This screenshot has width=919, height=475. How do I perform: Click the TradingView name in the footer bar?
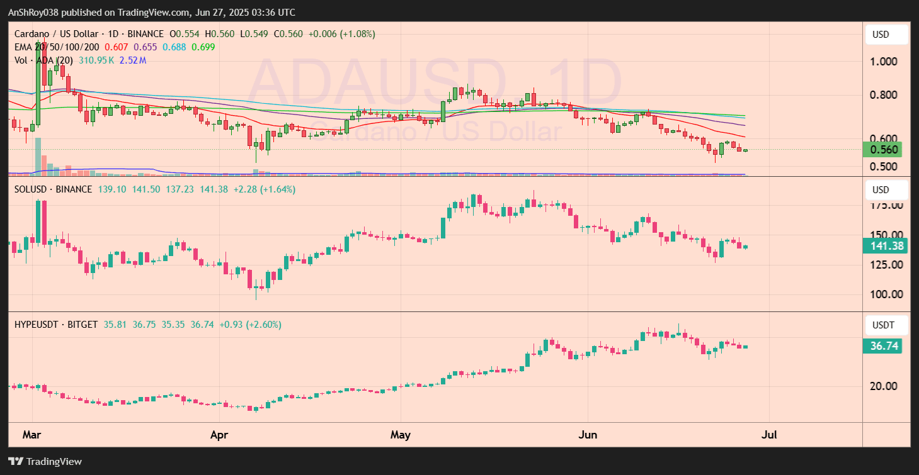pyautogui.click(x=55, y=461)
